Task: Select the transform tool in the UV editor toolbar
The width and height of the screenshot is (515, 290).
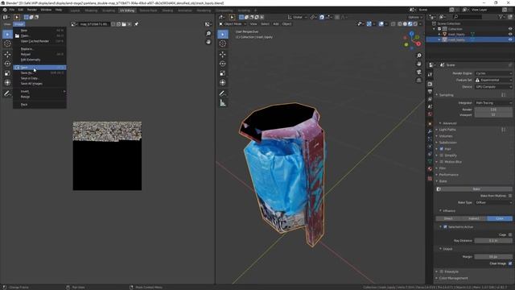Action: coord(7,82)
